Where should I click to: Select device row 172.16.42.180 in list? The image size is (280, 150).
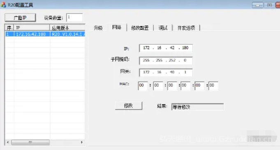click(45, 34)
